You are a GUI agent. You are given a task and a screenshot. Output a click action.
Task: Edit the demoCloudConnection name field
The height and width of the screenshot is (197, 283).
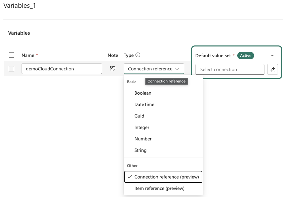(x=62, y=68)
